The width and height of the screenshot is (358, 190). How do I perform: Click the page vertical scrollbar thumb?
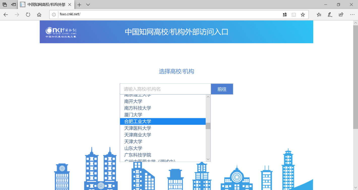(355, 77)
